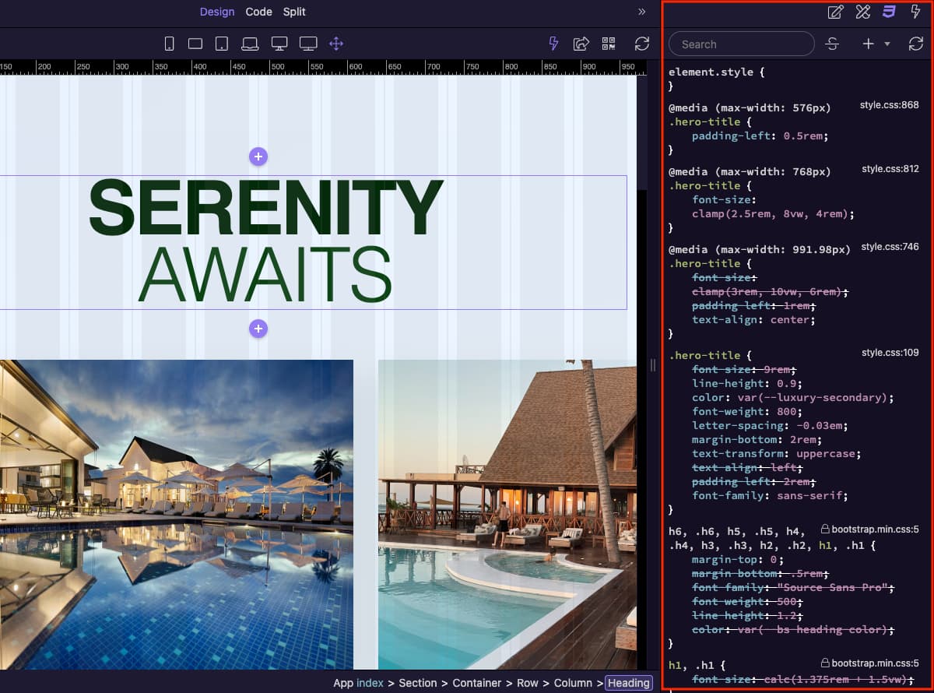The image size is (934, 693).
Task: Refresh the page preview canvas
Action: pyautogui.click(x=641, y=44)
